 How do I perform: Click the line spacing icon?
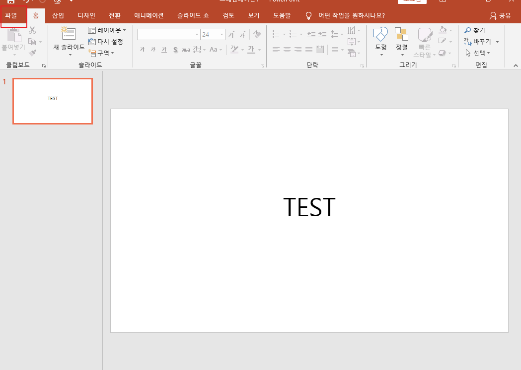335,34
